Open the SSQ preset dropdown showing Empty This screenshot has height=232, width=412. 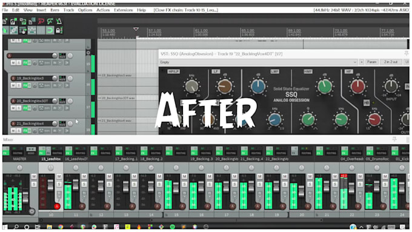click(258, 62)
